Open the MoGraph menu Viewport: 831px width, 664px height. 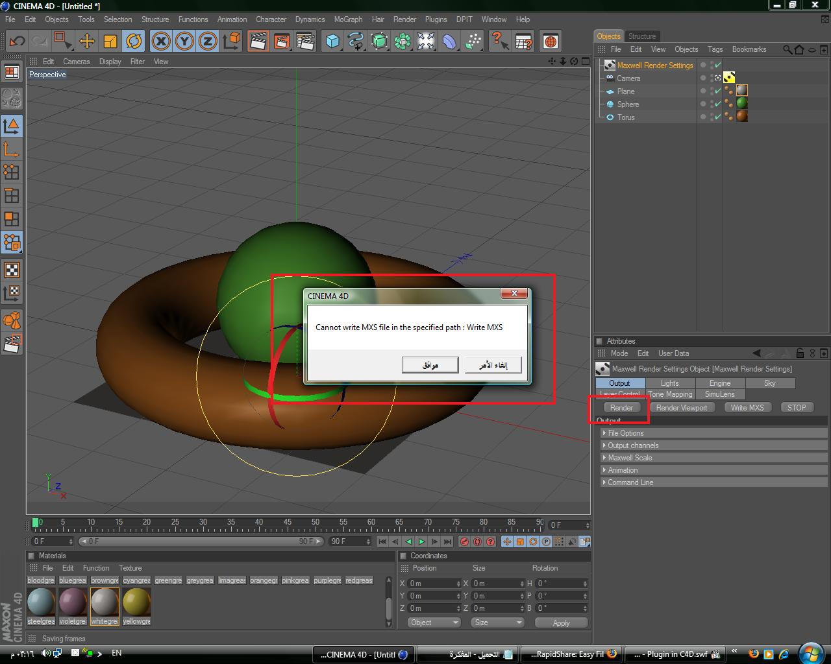point(348,19)
